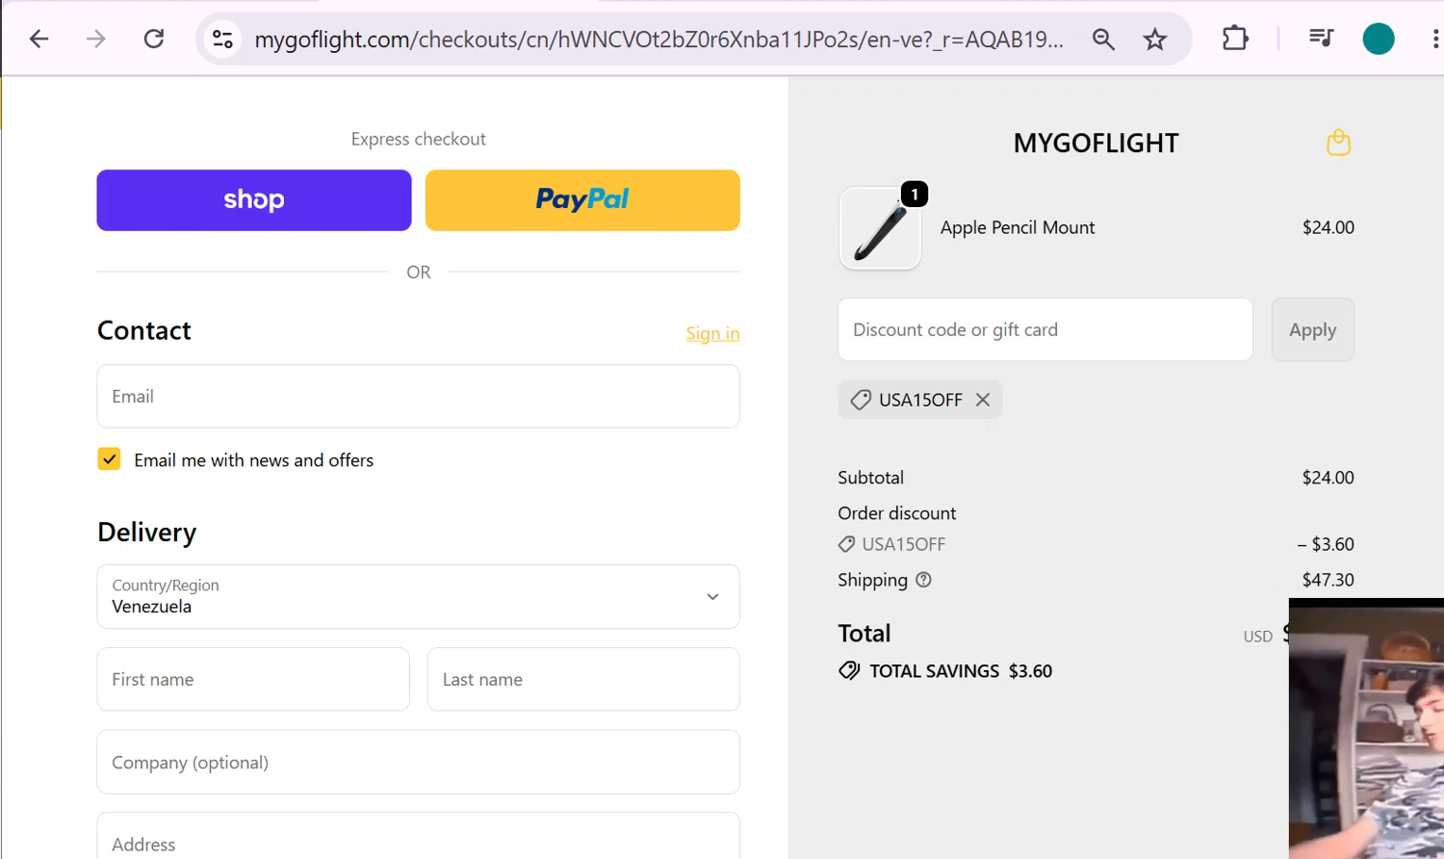Reload the checkout page

point(154,39)
